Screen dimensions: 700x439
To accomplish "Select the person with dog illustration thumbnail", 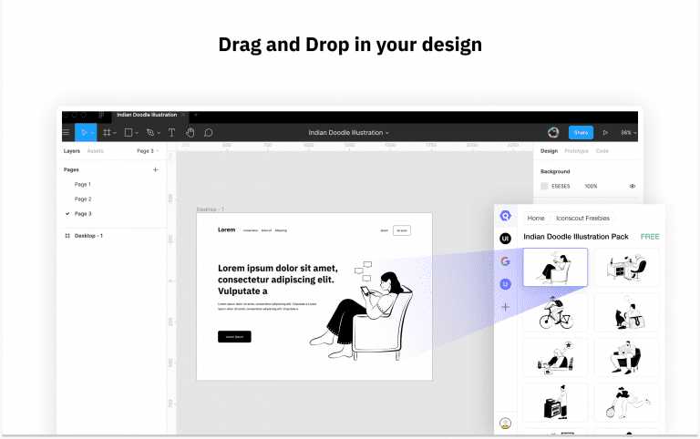I will (x=627, y=312).
